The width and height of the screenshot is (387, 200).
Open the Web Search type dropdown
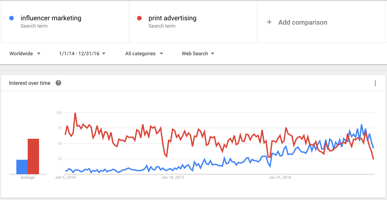(x=198, y=54)
